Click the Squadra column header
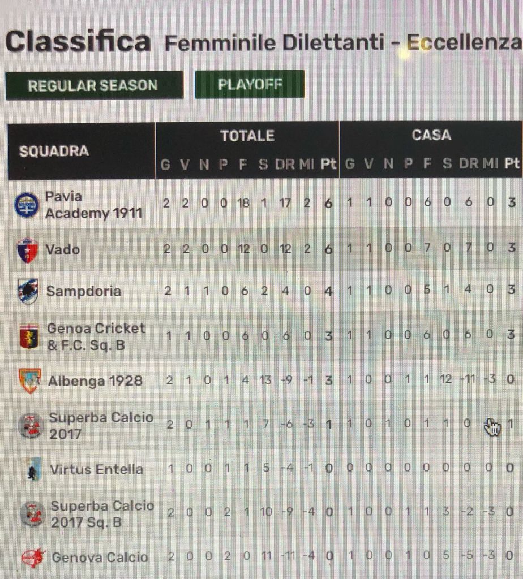Screen dimensions: 523x579 click(x=54, y=151)
